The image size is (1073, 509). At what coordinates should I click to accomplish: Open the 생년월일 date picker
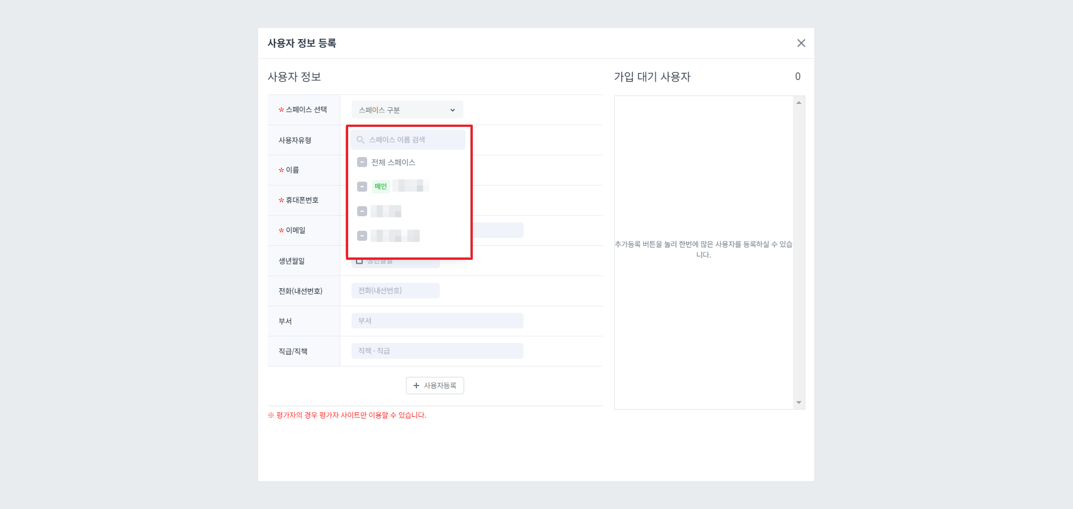tap(395, 260)
